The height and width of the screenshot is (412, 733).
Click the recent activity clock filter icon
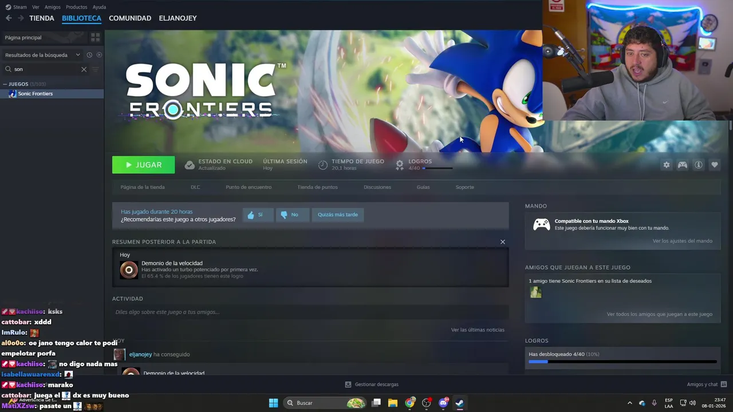point(89,55)
